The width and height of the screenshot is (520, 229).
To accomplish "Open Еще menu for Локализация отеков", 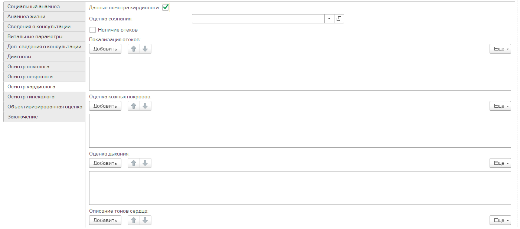I will [500, 49].
